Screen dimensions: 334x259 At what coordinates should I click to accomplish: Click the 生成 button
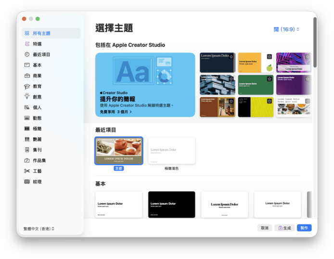point(284,228)
